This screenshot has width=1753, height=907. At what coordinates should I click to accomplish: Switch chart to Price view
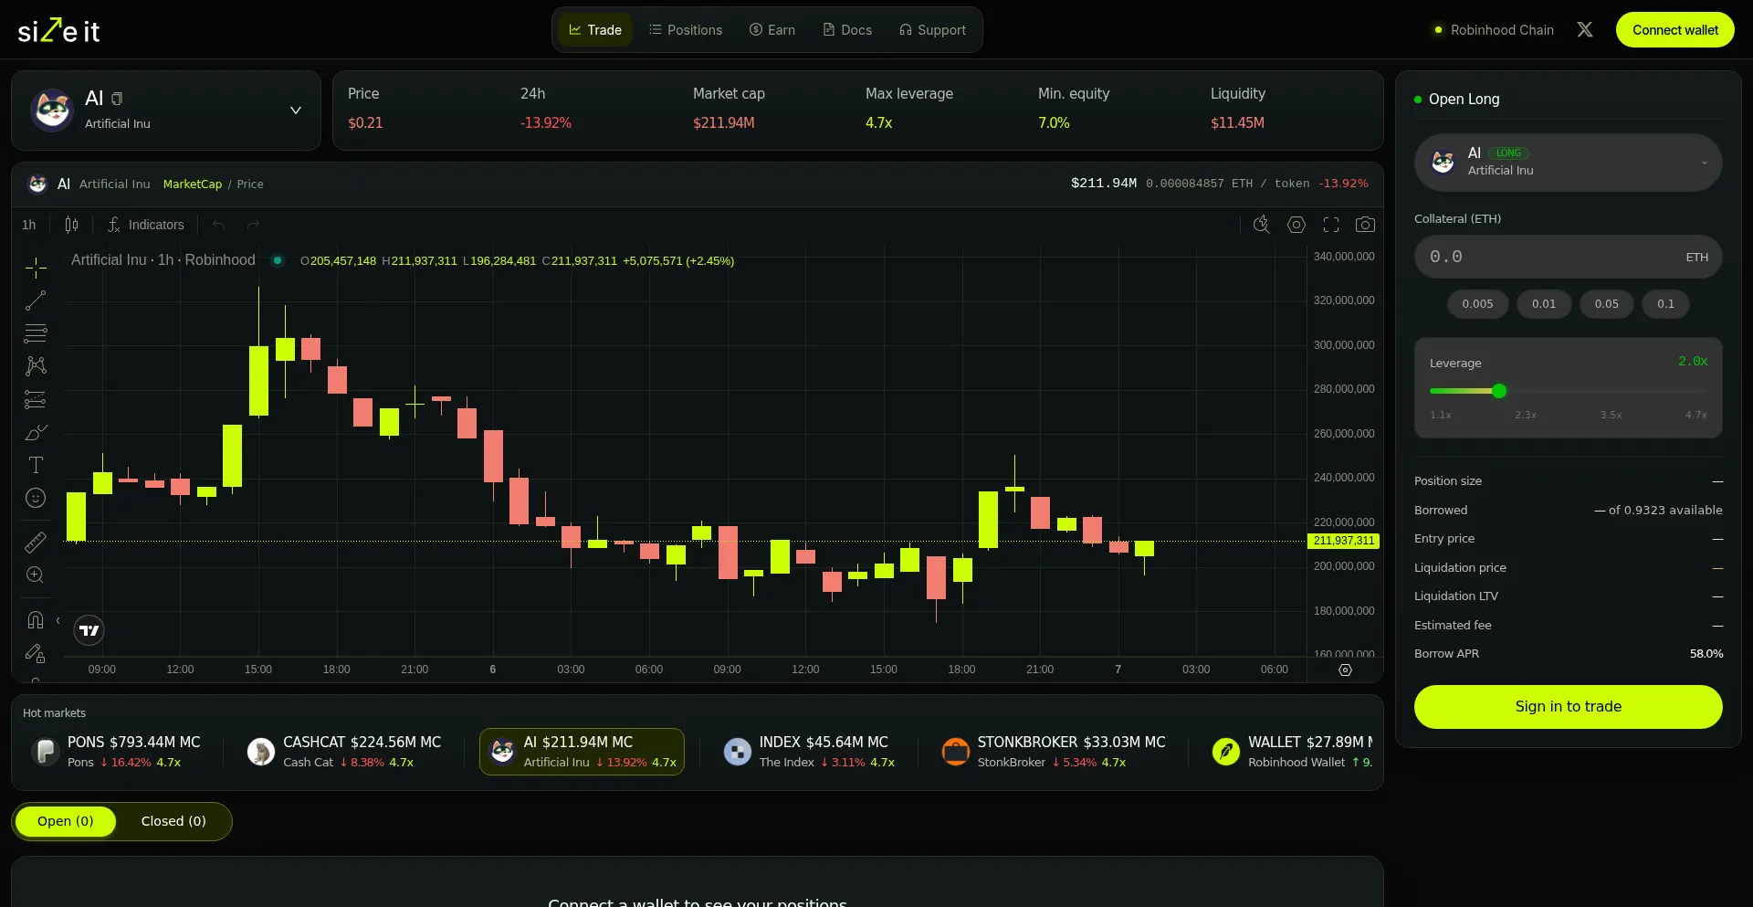[250, 184]
